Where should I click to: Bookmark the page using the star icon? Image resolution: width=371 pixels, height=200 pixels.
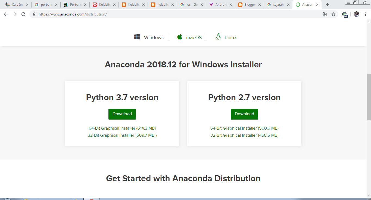tap(333, 14)
